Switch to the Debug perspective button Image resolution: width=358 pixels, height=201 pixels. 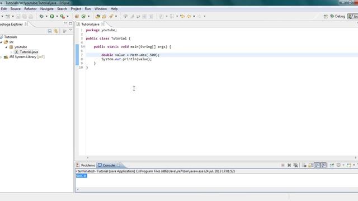coord(337,16)
